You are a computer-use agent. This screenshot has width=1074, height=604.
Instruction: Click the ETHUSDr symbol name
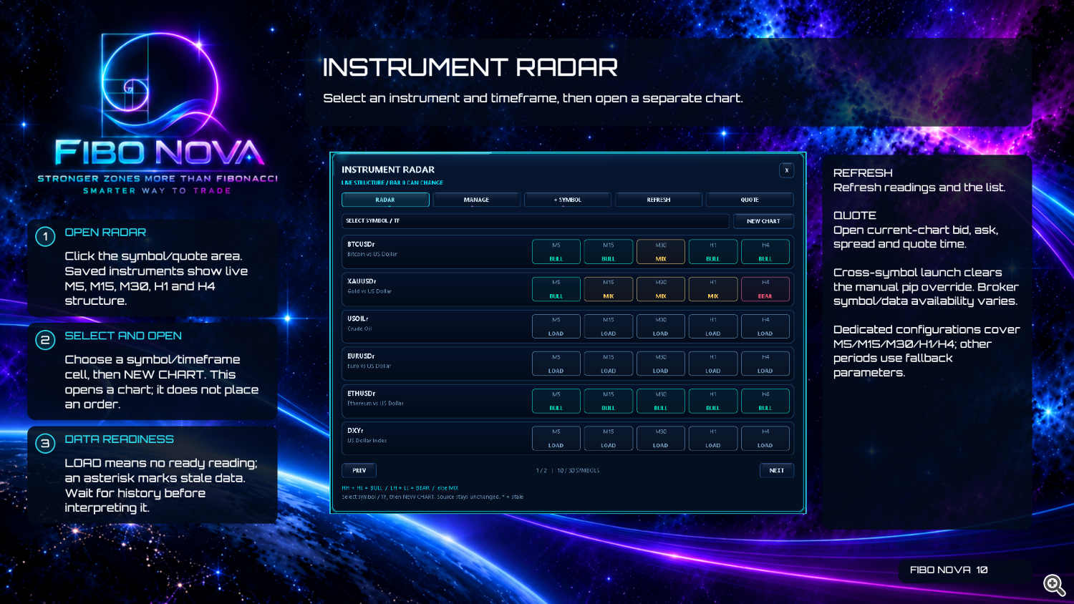362,393
